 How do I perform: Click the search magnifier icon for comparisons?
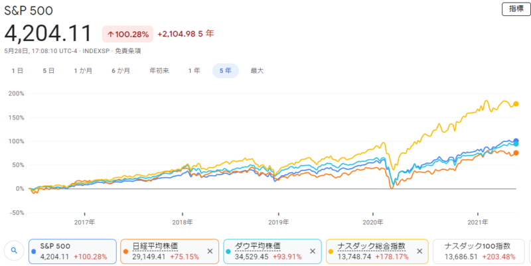tap(14, 251)
